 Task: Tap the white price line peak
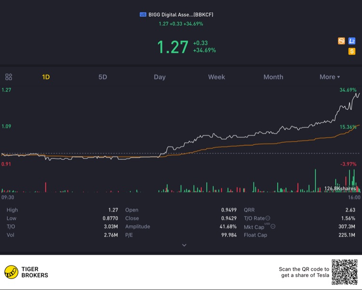[x=357, y=94]
